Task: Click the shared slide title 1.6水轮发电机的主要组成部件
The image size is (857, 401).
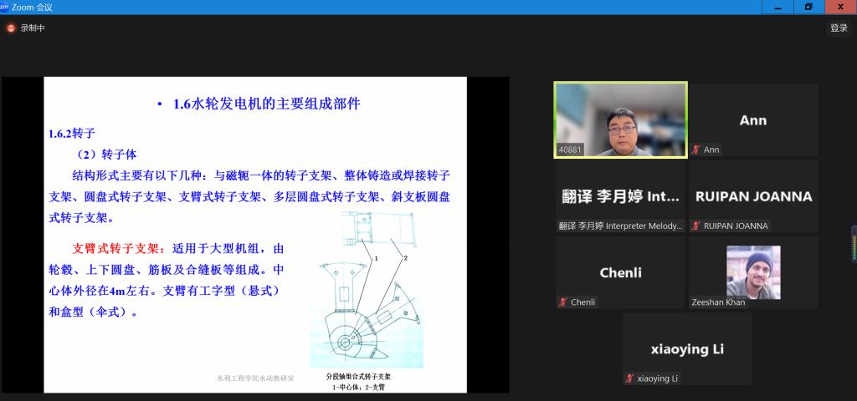Action: click(x=266, y=104)
